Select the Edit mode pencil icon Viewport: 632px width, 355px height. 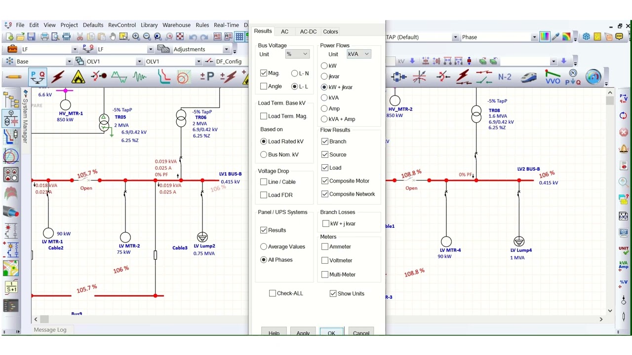tap(13, 77)
